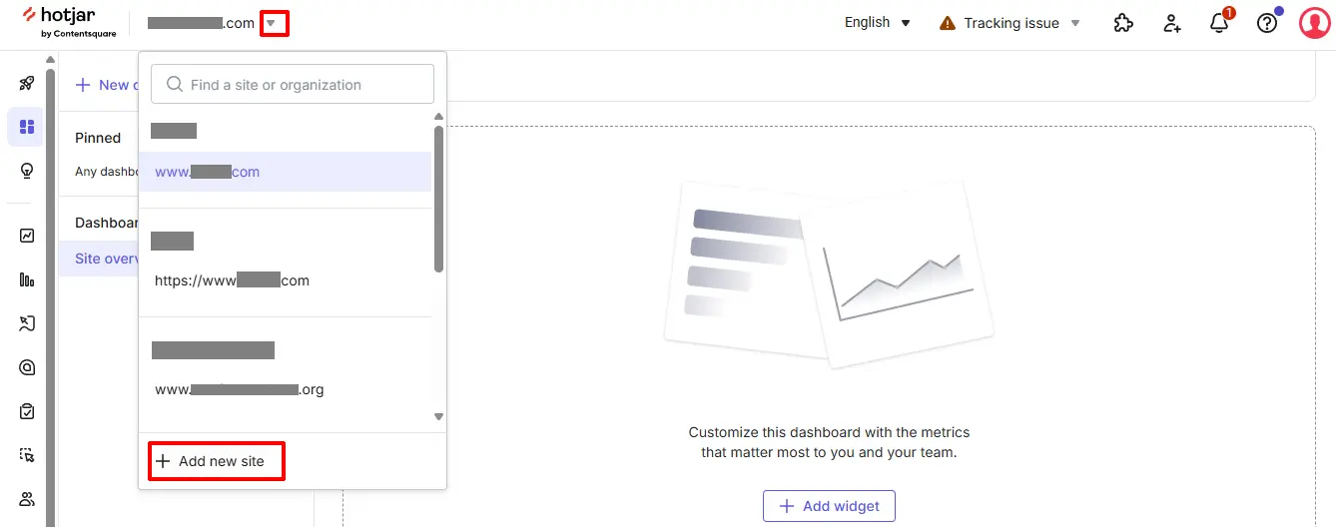The height and width of the screenshot is (527, 1336).
Task: Open the lightbulb Highlights icon in sidebar
Action: pyautogui.click(x=27, y=171)
